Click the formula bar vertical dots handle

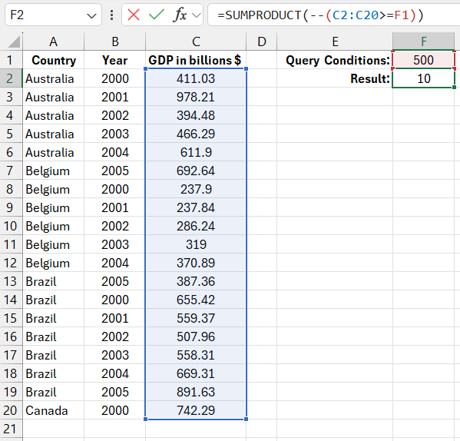(x=111, y=15)
